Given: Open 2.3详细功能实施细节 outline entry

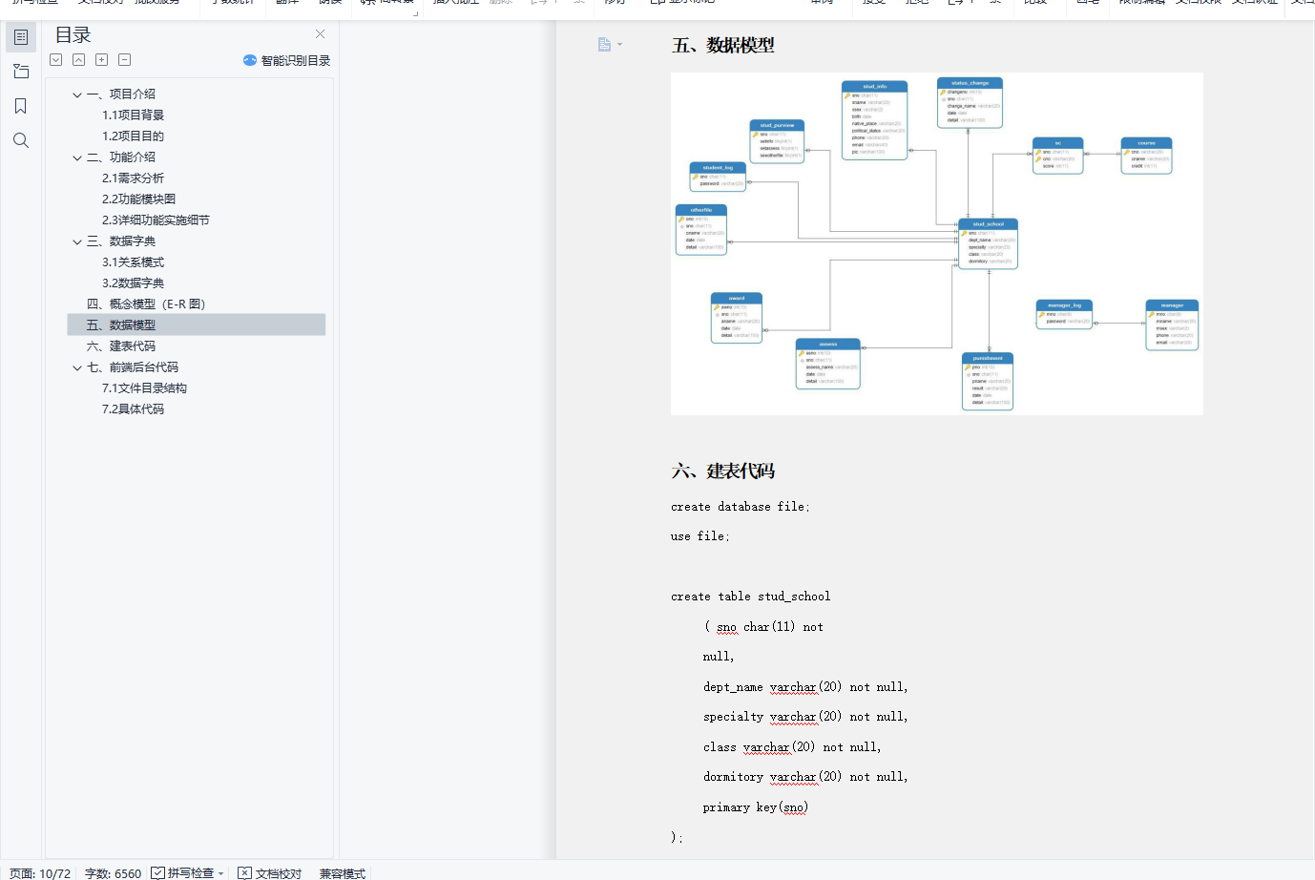Looking at the screenshot, I should coord(156,220).
